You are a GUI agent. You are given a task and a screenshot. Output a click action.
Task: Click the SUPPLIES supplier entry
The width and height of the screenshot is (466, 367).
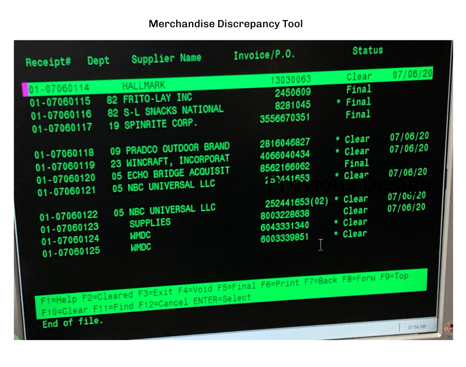pos(150,223)
